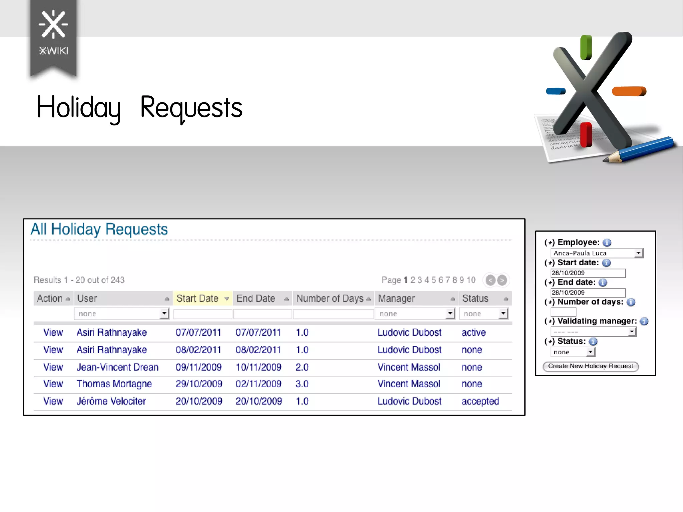
Task: Open the Status filter dropdown in table
Action: [484, 314]
